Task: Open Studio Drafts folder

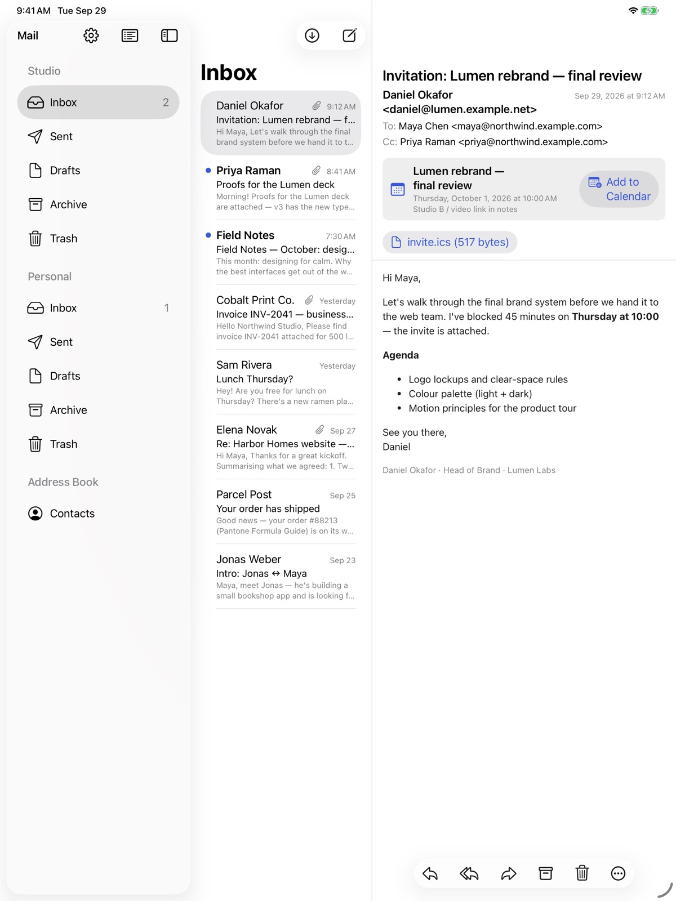Action: click(98, 170)
